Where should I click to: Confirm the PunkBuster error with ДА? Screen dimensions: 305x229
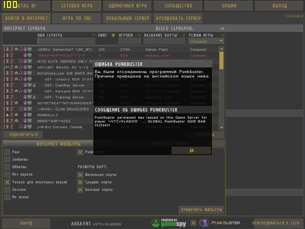point(192,151)
